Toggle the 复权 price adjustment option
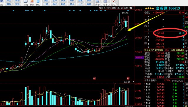The image size is (188, 107). (x=114, y=8)
